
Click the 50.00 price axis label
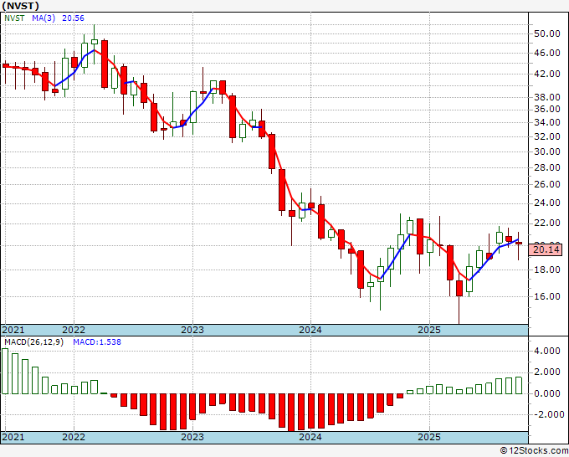click(x=547, y=34)
